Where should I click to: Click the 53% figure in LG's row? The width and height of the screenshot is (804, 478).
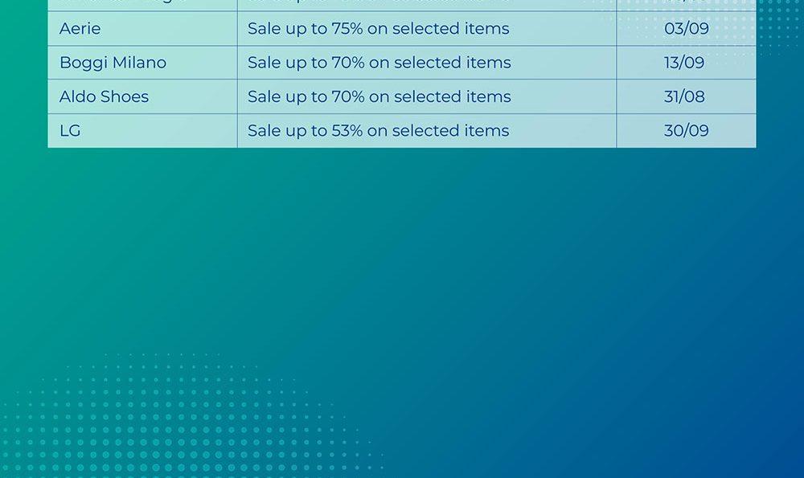coord(347,131)
